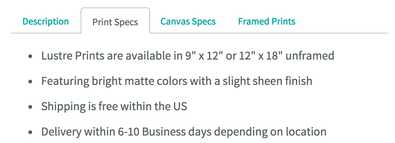Click the bullet dot before Shipping

click(31, 107)
